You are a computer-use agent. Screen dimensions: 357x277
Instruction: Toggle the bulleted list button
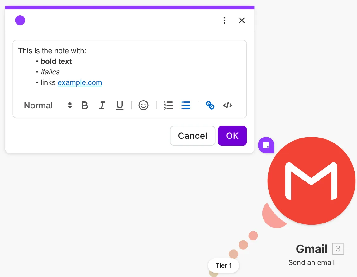tap(186, 105)
